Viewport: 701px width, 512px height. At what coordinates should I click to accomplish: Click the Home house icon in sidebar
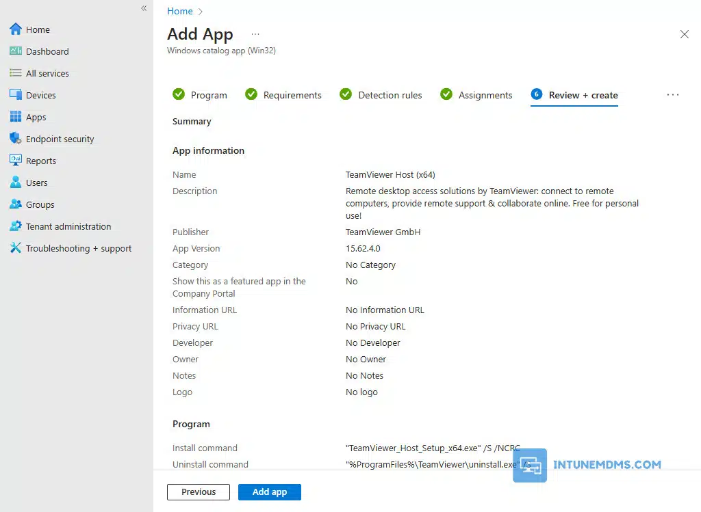pyautogui.click(x=16, y=29)
